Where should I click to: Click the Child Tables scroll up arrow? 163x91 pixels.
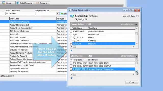[137, 60]
